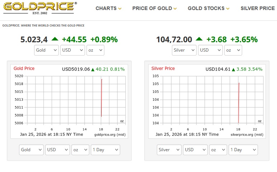Open the USD dropdown below gold chart
This screenshot has width=277, height=172.
click(x=57, y=150)
